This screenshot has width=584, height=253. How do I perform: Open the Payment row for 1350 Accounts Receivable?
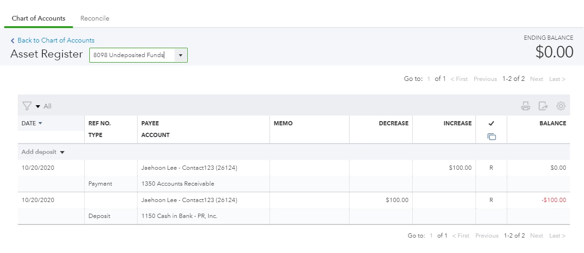click(x=294, y=176)
